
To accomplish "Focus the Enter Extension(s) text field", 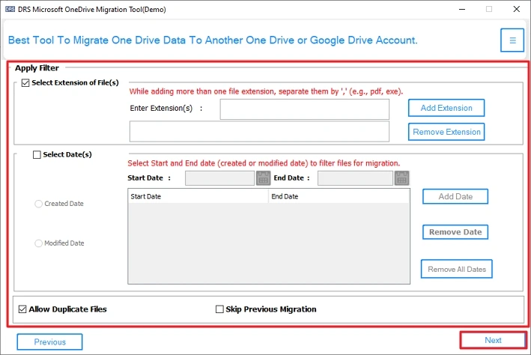I will click(x=304, y=109).
